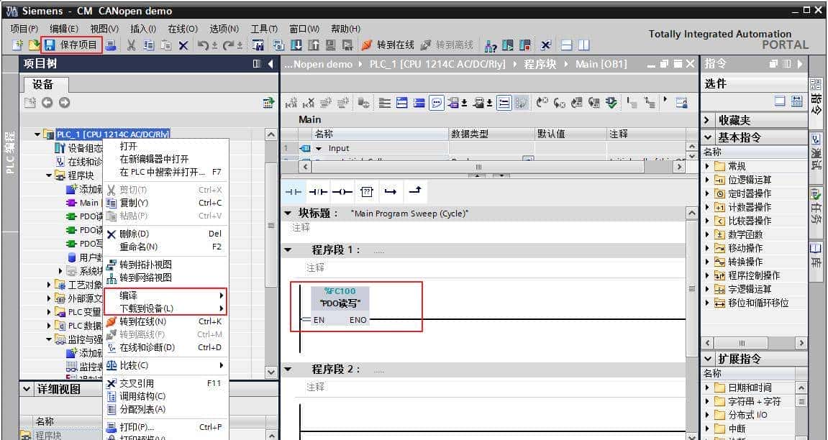
Task: Toggle network comments visibility in the editor toolbar
Action: [437, 104]
